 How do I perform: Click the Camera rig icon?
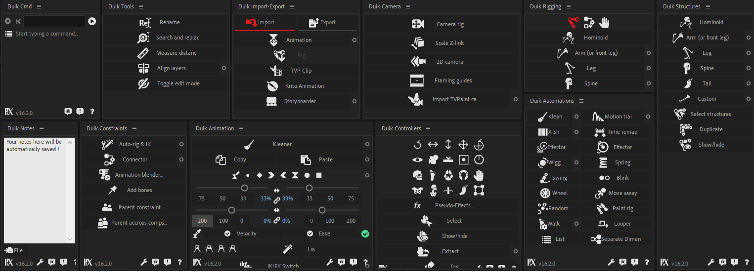pos(418,24)
